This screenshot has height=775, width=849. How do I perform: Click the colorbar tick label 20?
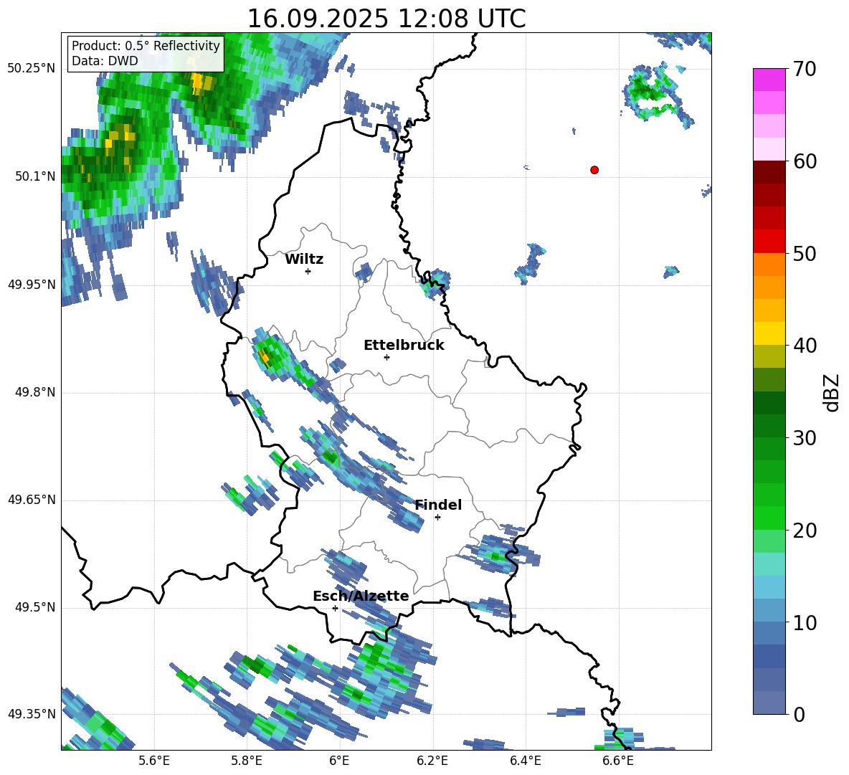click(805, 531)
